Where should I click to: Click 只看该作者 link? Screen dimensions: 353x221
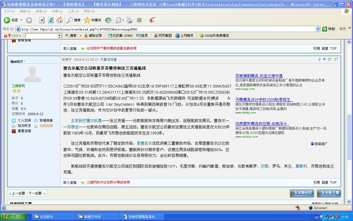108,59
